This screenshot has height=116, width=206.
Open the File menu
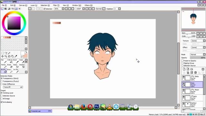click(x=4, y=5)
